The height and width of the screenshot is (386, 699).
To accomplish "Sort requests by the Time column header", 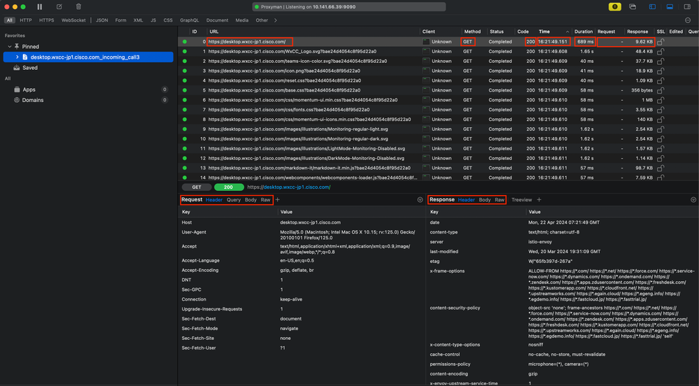I will (x=553, y=31).
